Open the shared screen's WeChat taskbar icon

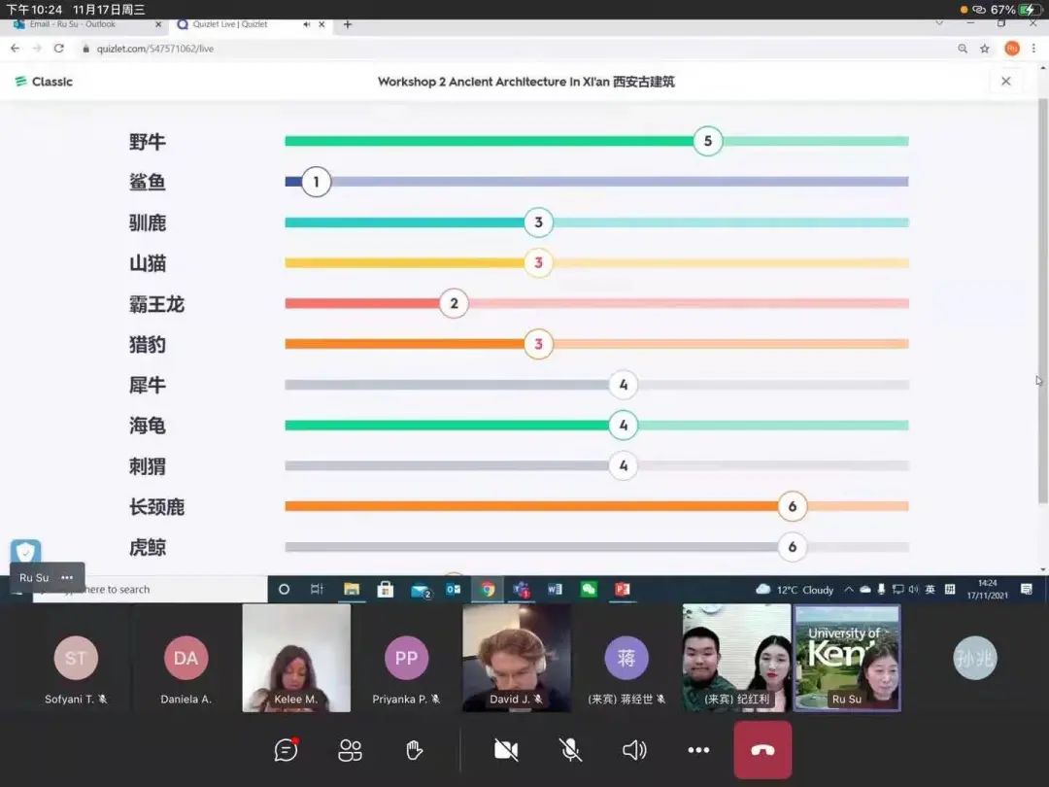click(x=589, y=589)
